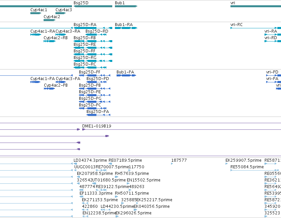281x218 pixels.
Task: Click the vri gene label
Action: click(232, 3)
